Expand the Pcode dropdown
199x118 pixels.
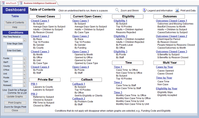click(24, 78)
